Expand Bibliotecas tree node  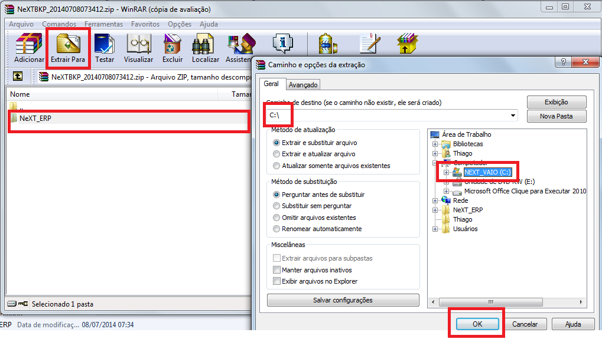click(435, 144)
